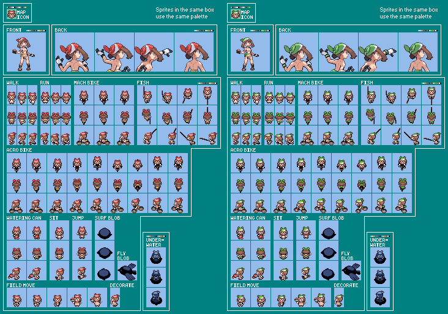The height and width of the screenshot is (314, 448).
Task: Click the 'WALK' label on green sheet
Action: 237,83
